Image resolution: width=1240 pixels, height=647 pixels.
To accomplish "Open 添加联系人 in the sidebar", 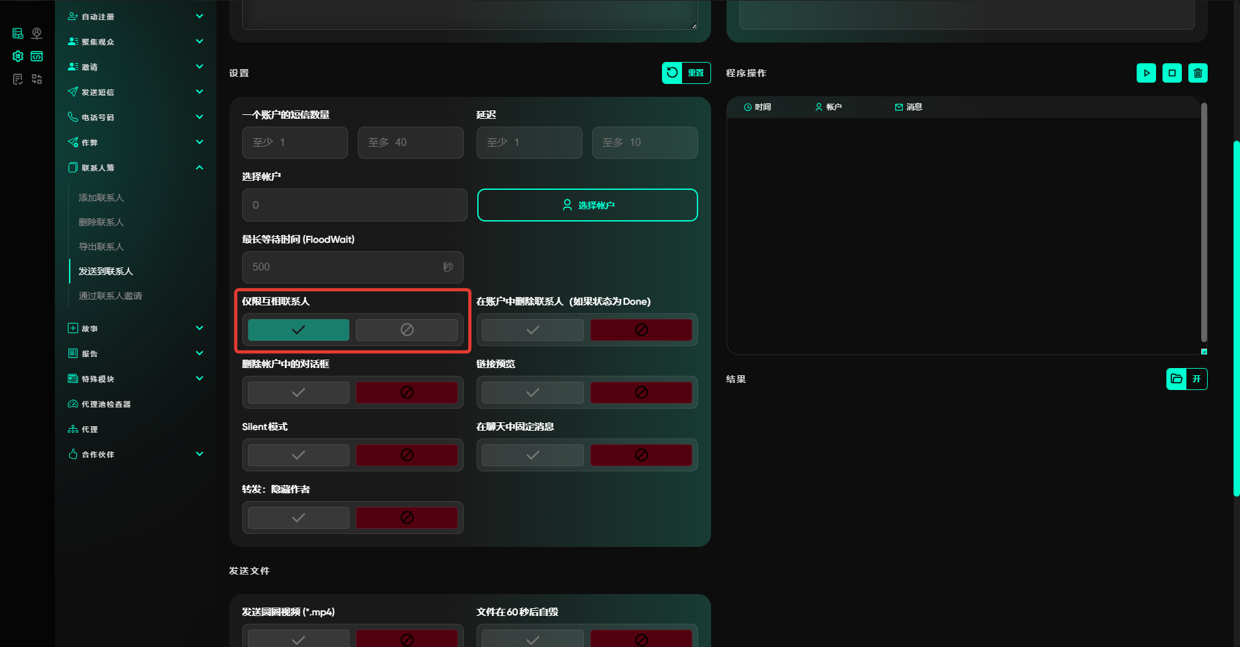I will 101,198.
